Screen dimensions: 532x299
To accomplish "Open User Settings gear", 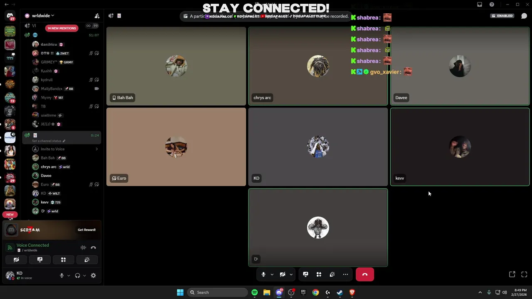I will pos(94,275).
